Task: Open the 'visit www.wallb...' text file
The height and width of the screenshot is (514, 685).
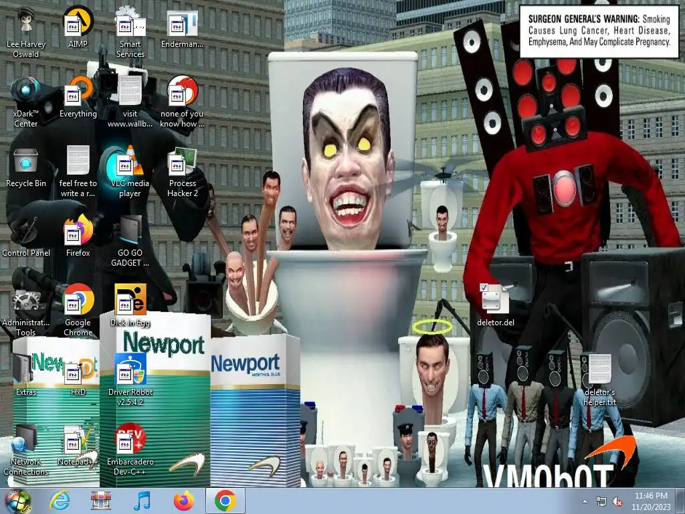Action: coord(130,102)
